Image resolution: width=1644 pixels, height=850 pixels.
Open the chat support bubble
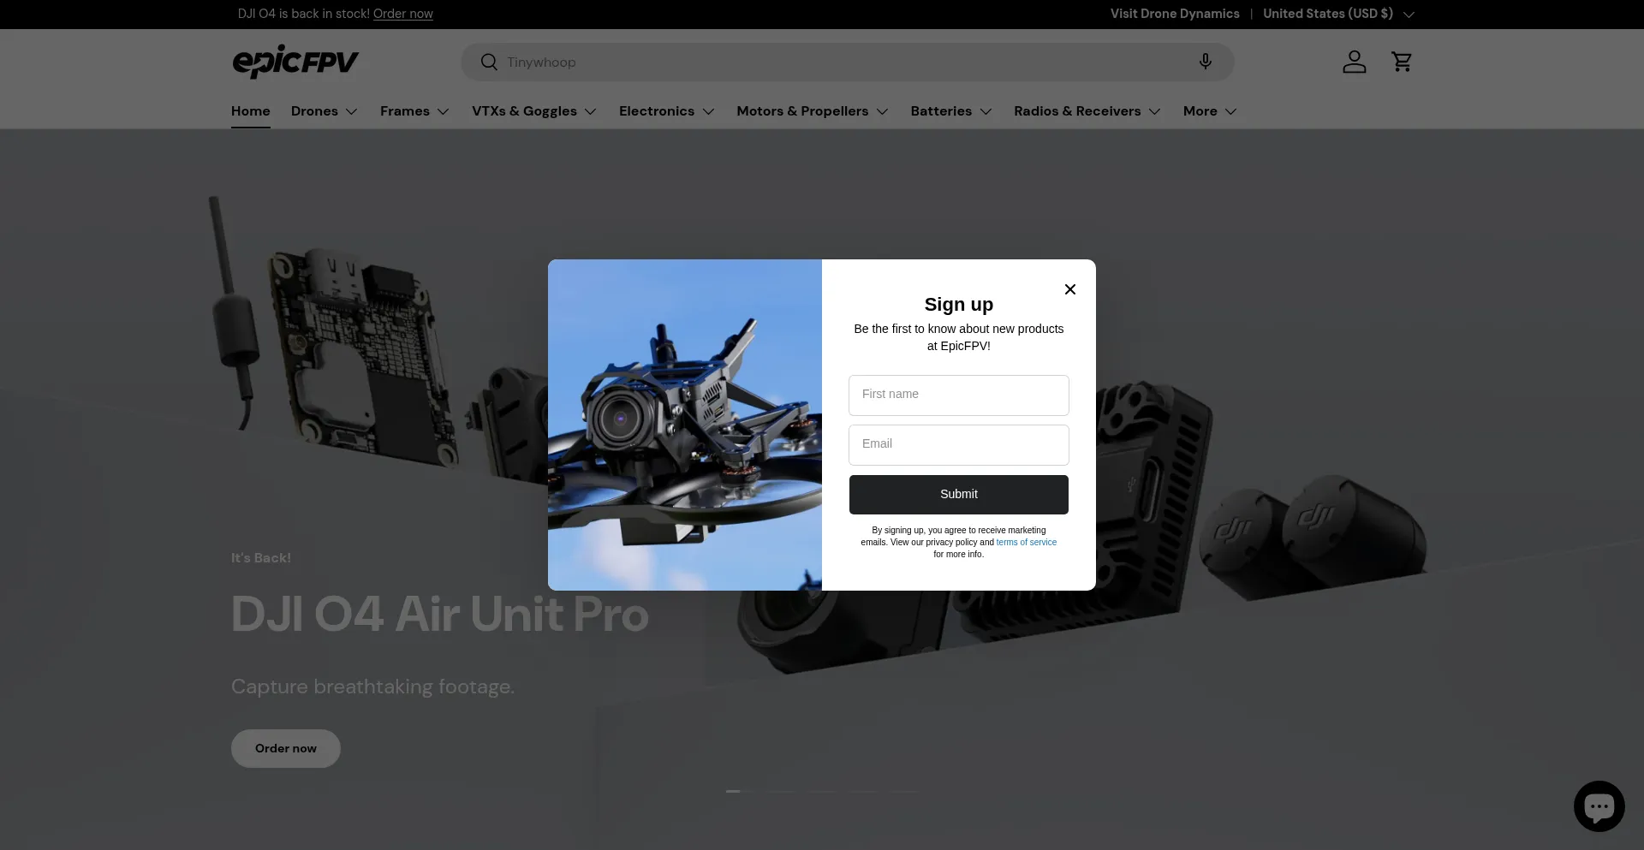[1599, 805]
